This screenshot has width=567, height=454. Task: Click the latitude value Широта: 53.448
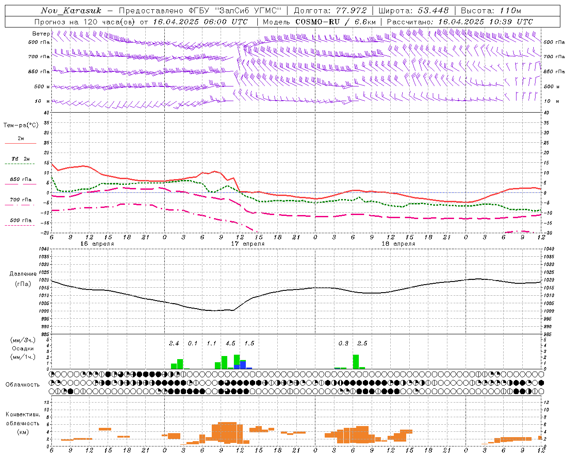coord(414,11)
